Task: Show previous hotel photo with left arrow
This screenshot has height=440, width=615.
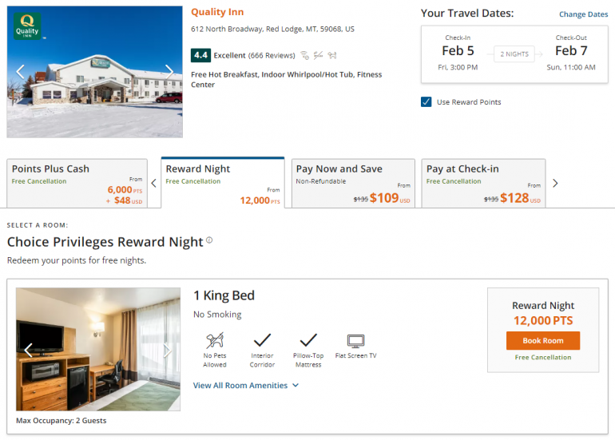Action: pos(21,71)
